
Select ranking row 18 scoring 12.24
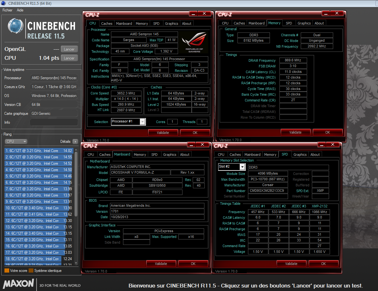click(38, 259)
